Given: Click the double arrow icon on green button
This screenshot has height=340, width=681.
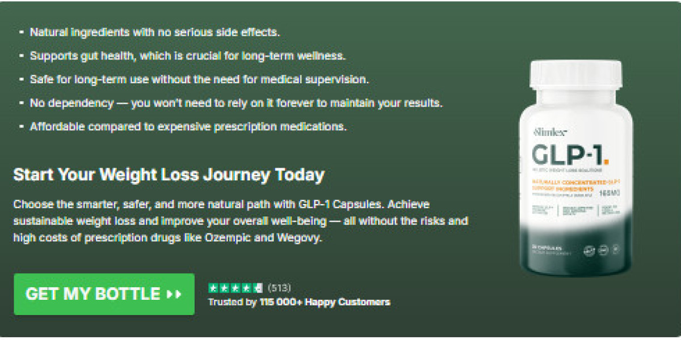Looking at the screenshot, I should [174, 295].
